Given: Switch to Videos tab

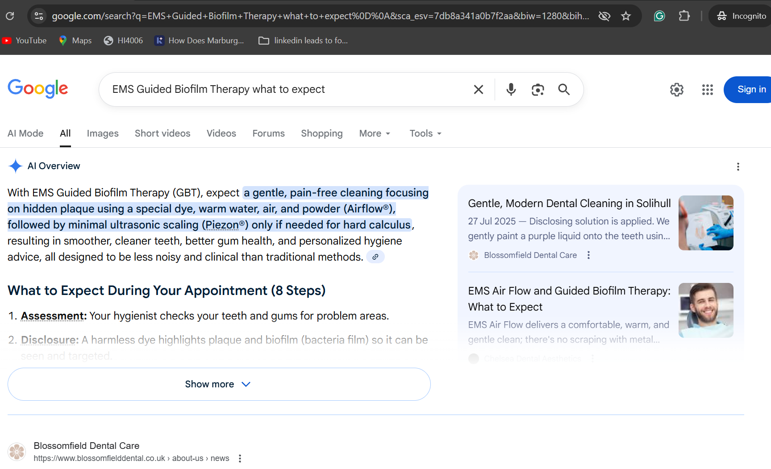Looking at the screenshot, I should 221,133.
